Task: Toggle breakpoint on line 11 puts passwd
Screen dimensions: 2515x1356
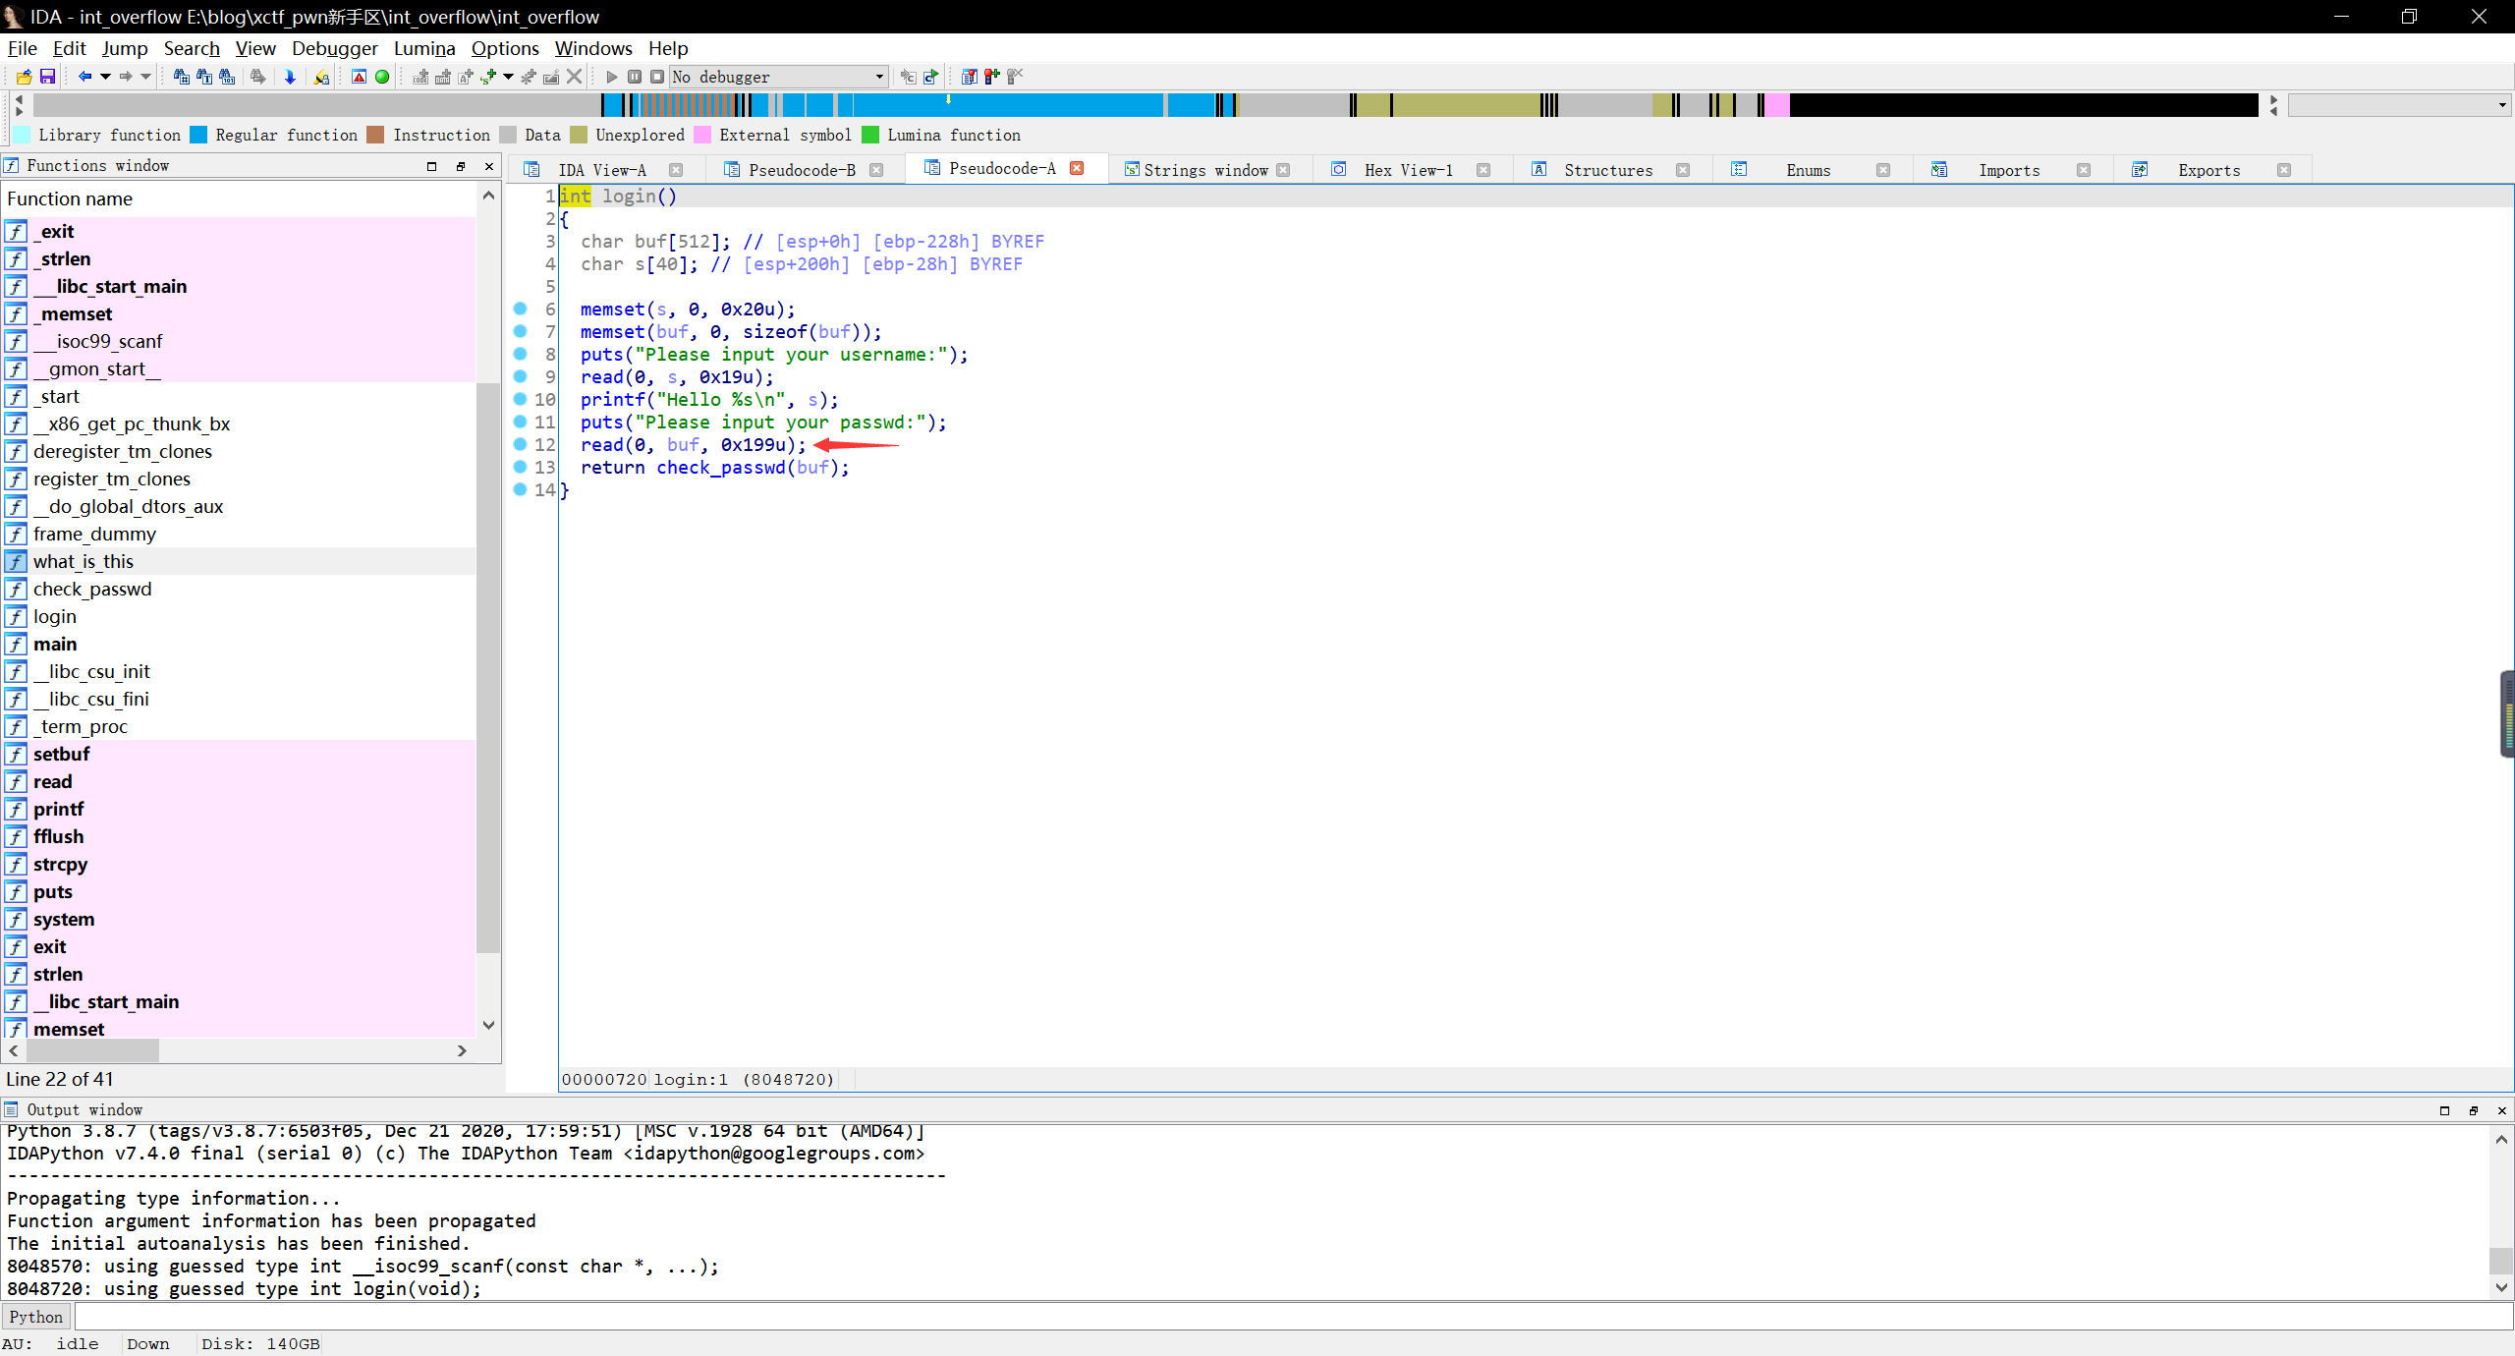Action: point(521,422)
